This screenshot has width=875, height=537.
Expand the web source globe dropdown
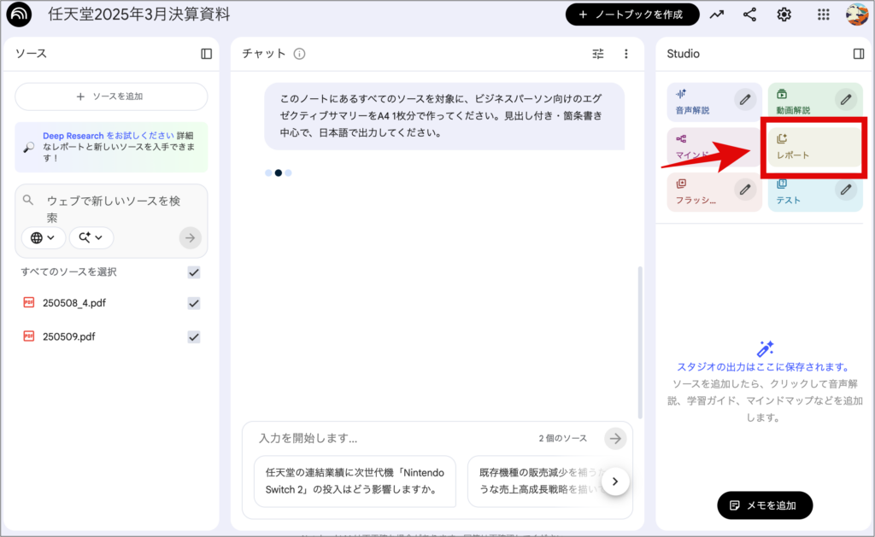coord(43,237)
